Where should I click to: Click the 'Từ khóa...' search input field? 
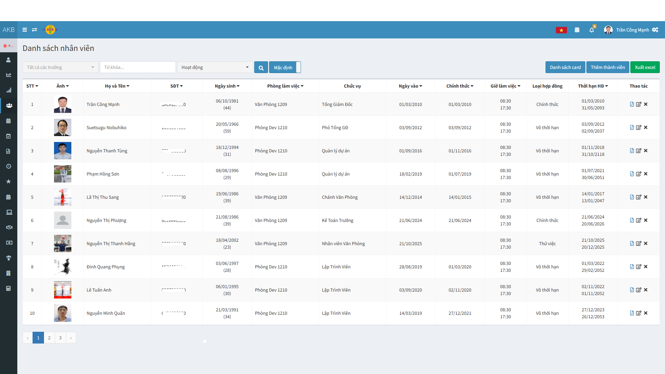click(x=138, y=67)
